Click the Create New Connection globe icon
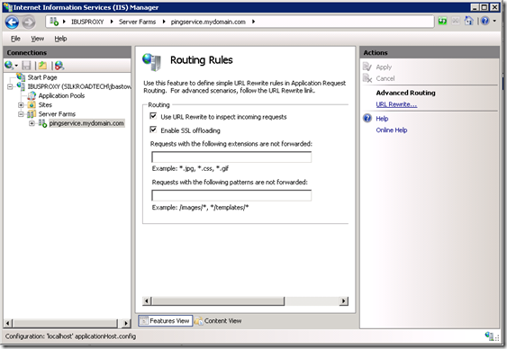This screenshot has width=507, height=349. click(x=9, y=66)
